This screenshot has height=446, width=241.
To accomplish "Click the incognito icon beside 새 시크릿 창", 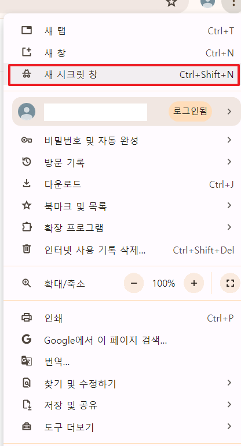I will (x=27, y=74).
